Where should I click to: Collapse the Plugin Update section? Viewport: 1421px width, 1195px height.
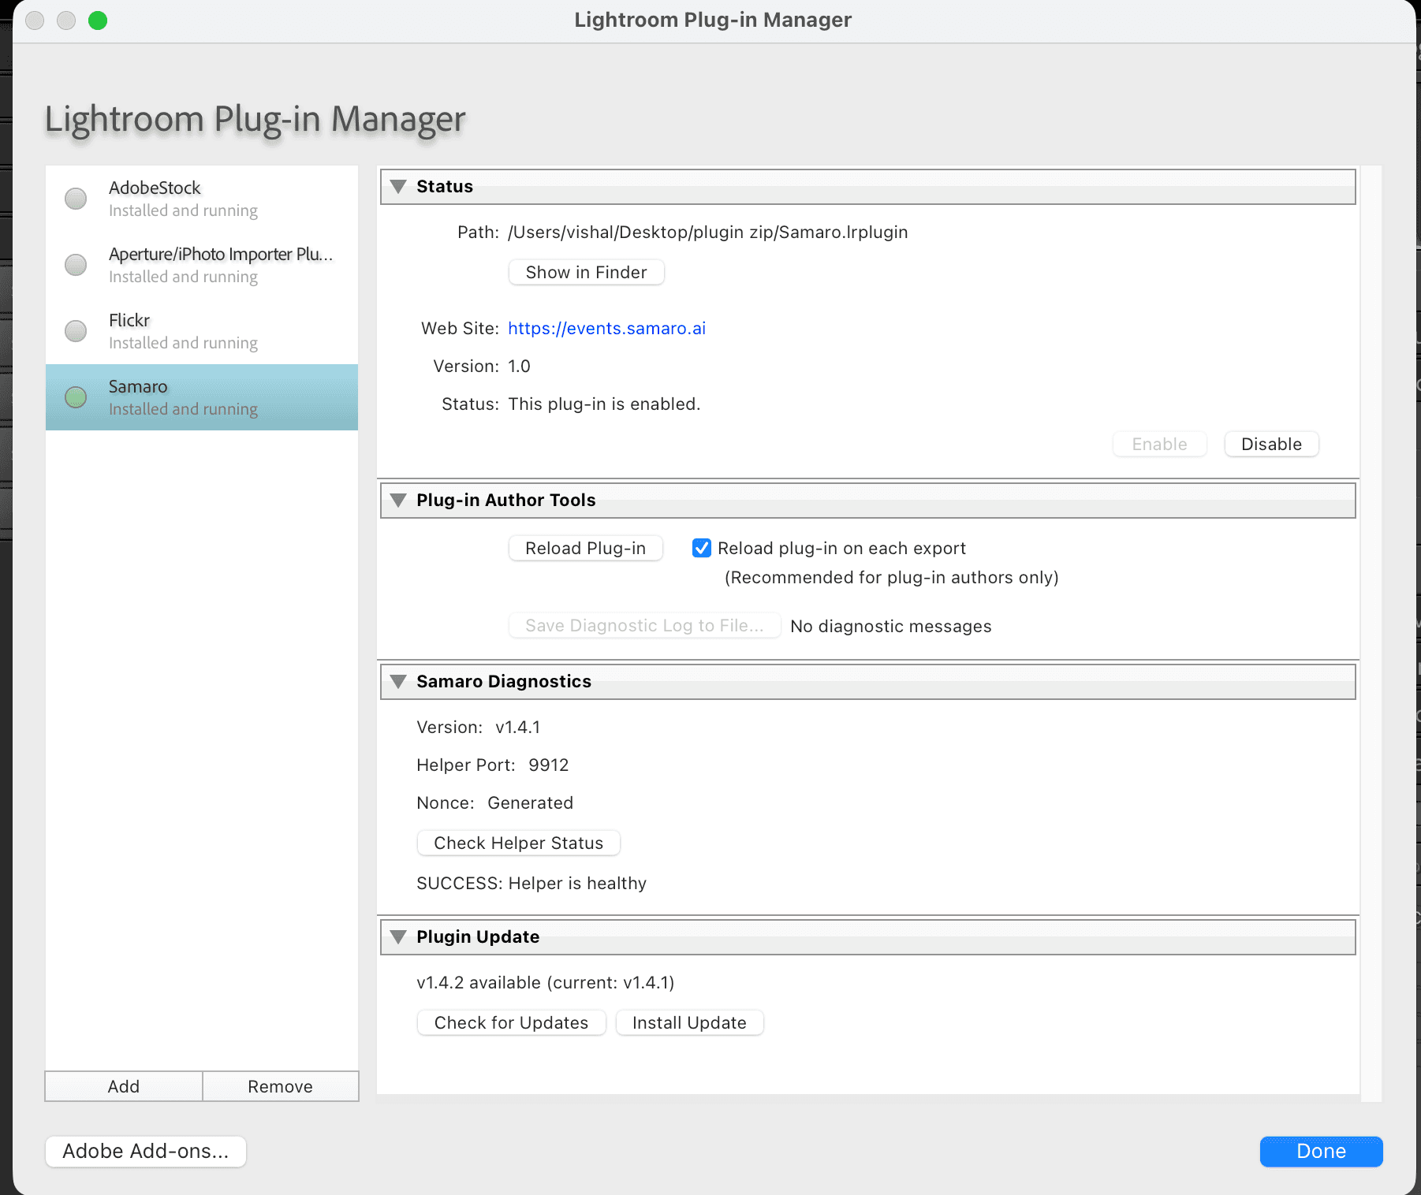pyautogui.click(x=398, y=937)
